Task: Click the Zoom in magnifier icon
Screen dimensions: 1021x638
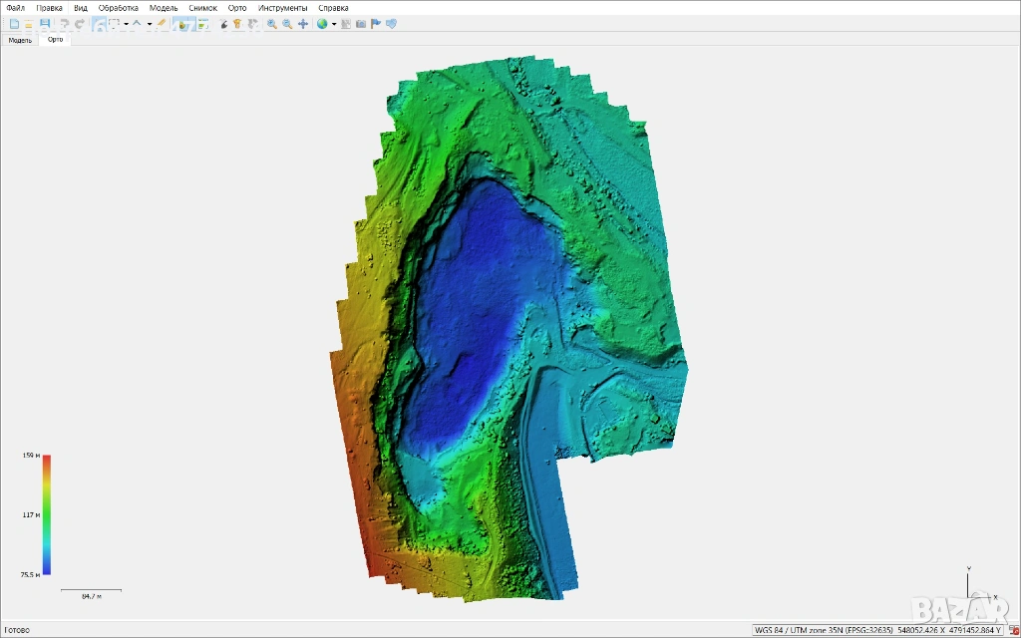Action: click(x=272, y=24)
